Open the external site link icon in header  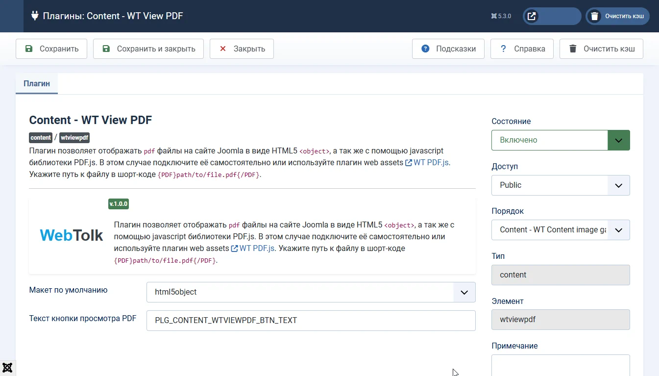point(532,16)
